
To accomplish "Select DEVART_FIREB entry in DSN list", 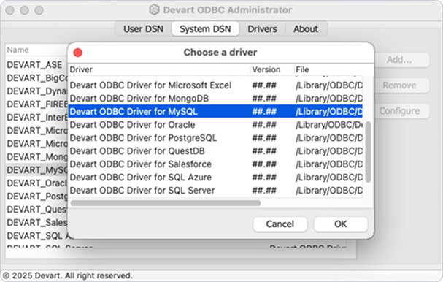I will (37, 104).
